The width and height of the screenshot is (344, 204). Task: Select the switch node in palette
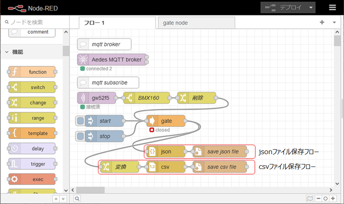pyautogui.click(x=32, y=87)
